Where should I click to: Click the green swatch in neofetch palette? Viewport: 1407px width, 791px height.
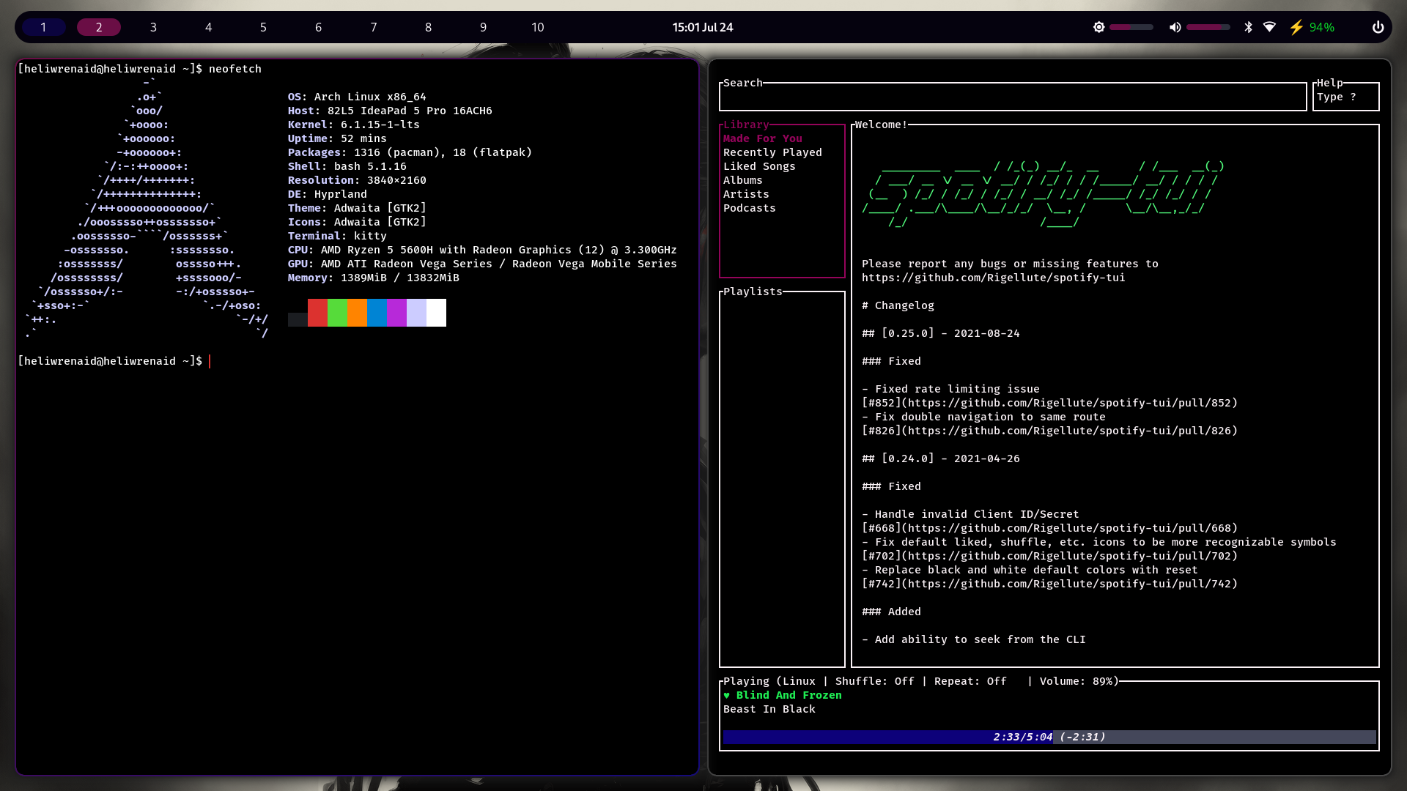[x=337, y=313]
